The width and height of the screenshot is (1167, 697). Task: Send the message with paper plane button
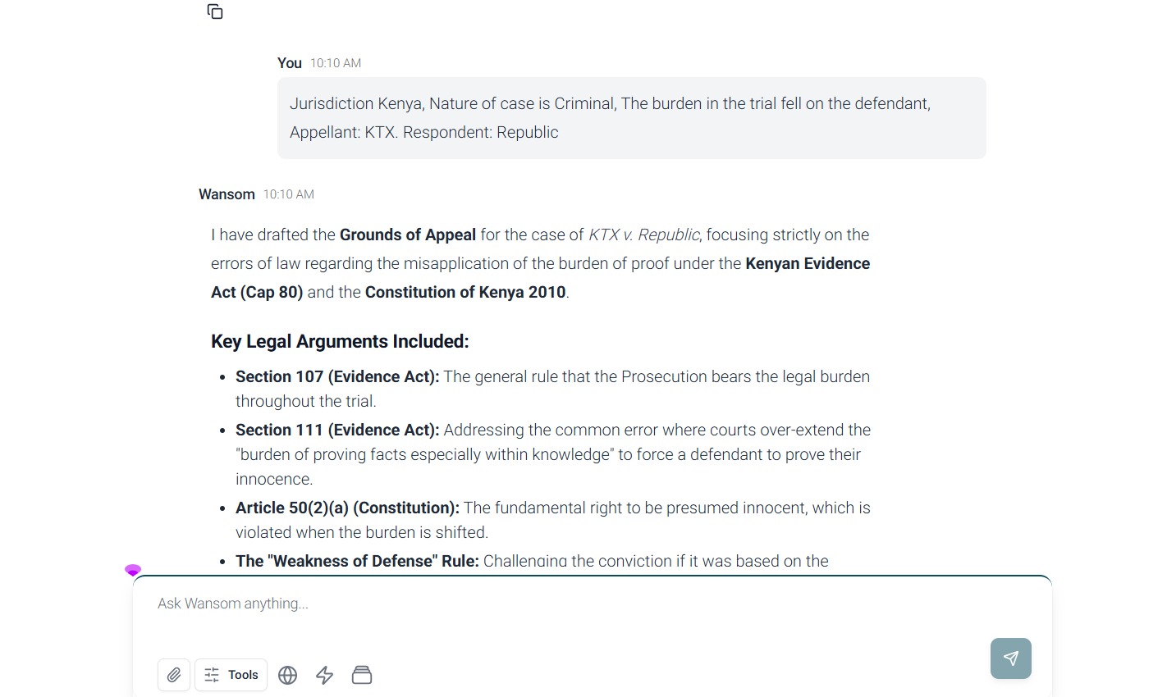[1011, 658]
